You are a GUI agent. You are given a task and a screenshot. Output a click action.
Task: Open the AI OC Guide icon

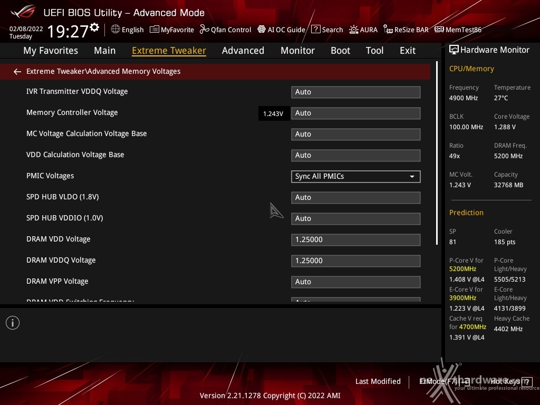point(262,30)
